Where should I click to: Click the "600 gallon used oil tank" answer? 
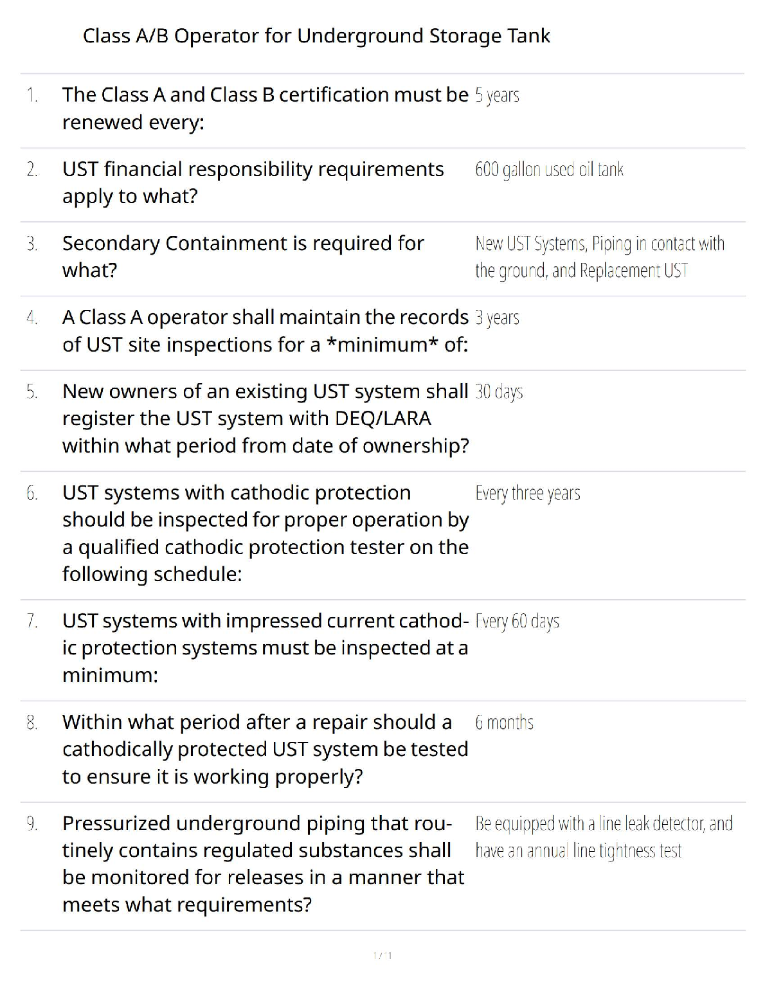click(x=549, y=170)
